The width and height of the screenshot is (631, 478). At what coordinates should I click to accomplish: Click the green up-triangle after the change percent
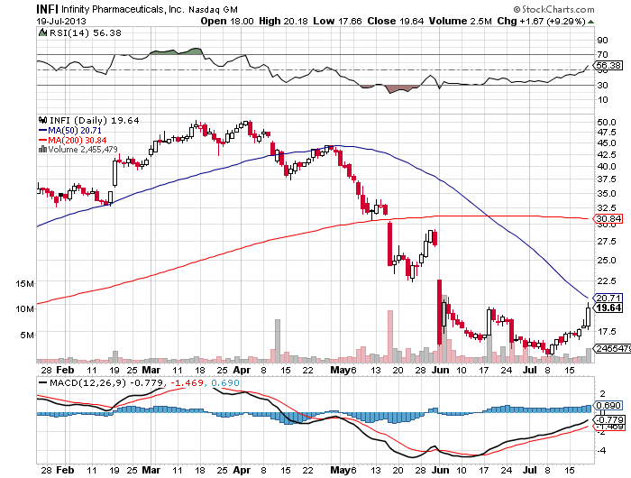tap(590, 22)
